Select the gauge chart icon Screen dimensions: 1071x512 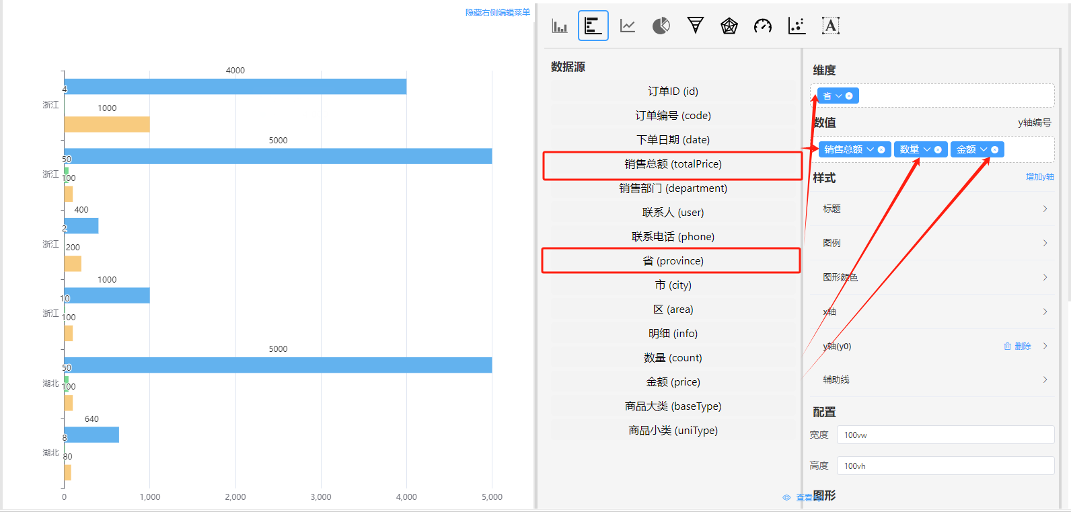pos(763,26)
